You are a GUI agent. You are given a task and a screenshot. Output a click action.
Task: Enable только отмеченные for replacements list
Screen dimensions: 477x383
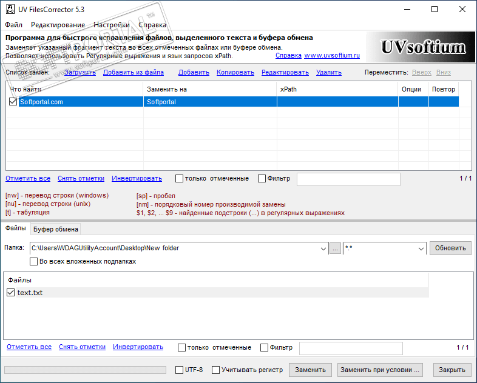(x=179, y=179)
